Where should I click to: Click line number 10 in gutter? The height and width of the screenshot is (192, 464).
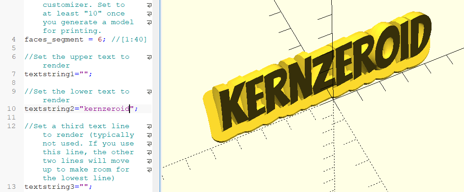[11, 109]
